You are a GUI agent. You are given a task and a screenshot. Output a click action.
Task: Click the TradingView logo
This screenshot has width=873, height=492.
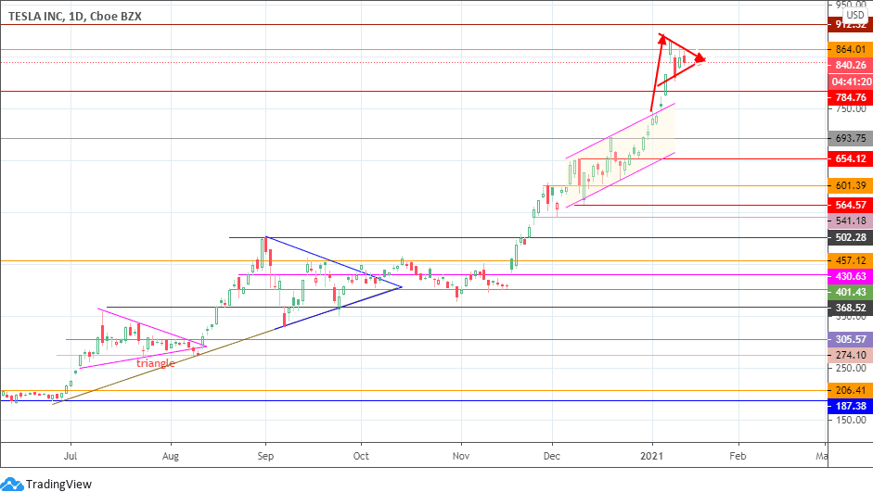point(46,484)
